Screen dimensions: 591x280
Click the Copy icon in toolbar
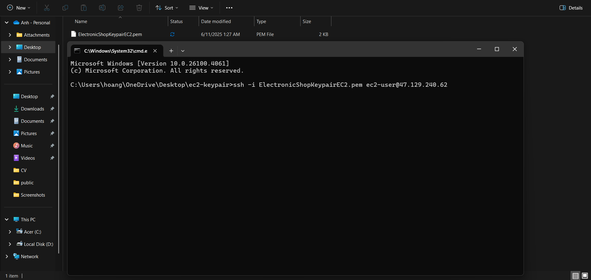click(x=65, y=8)
